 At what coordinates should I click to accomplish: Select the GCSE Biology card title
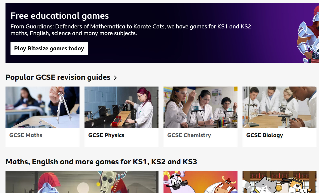coord(264,135)
